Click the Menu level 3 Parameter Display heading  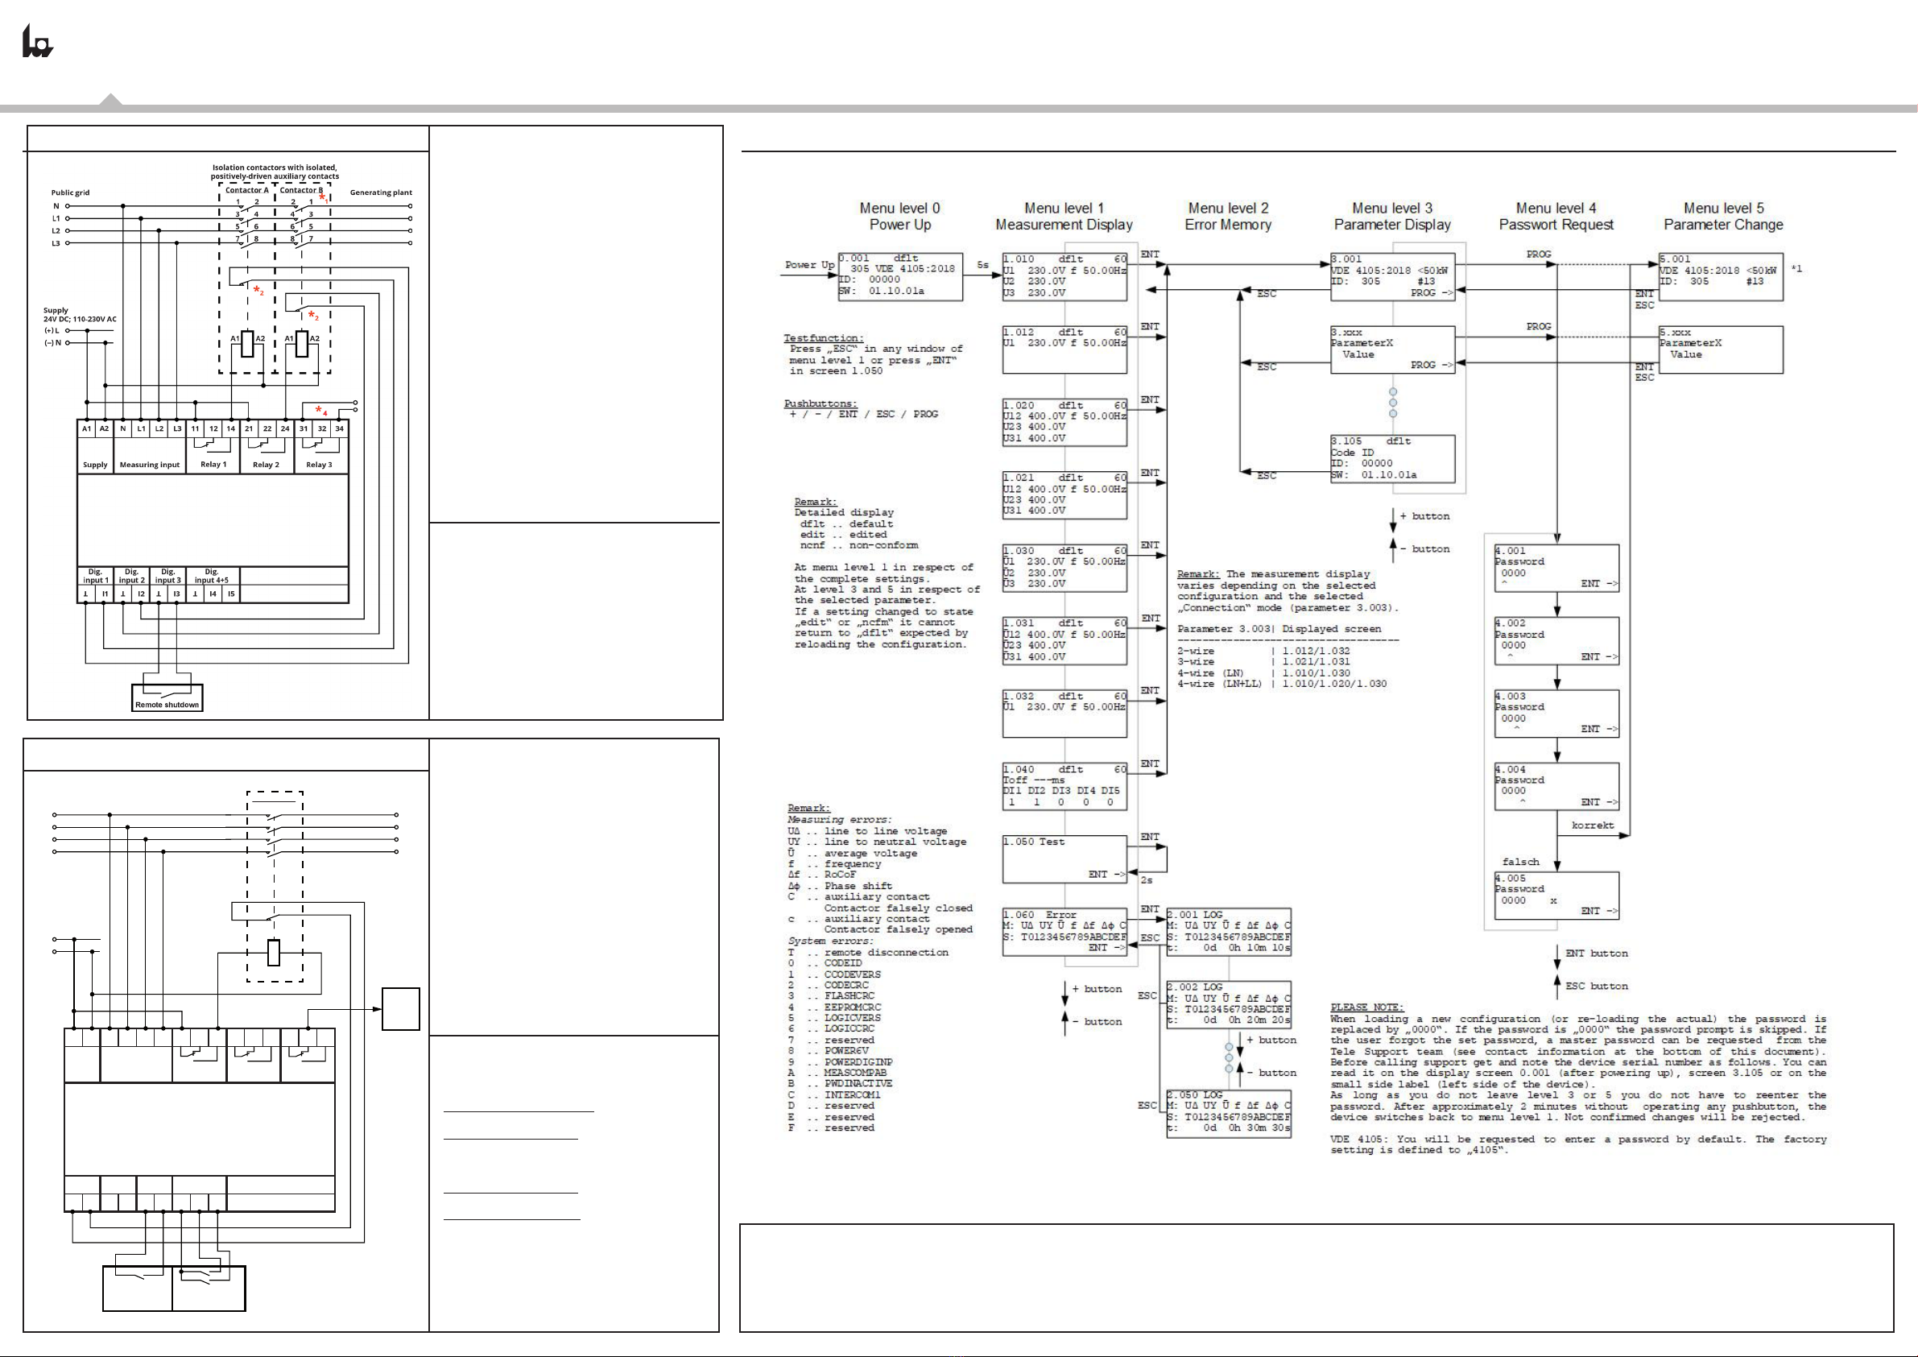1392,217
